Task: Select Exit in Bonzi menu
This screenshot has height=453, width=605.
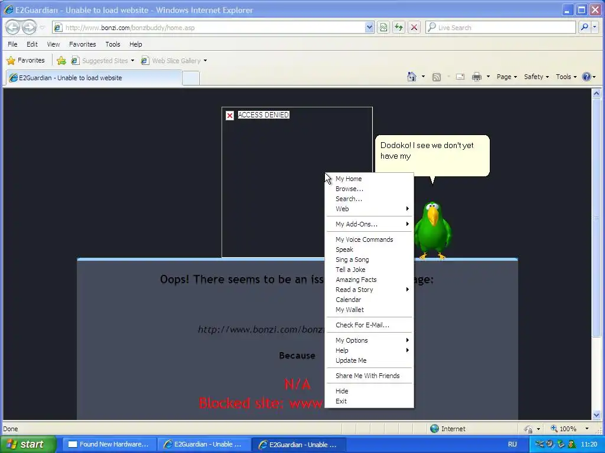Action: click(x=370, y=401)
